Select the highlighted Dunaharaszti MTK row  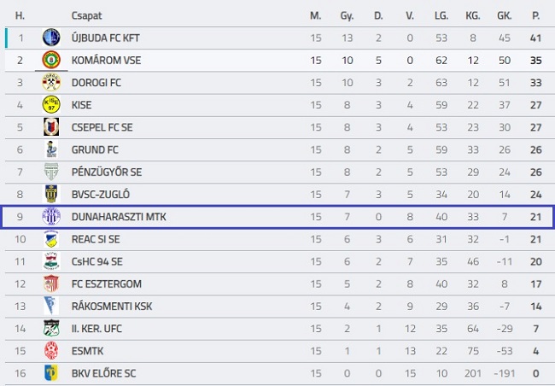[x=277, y=217]
